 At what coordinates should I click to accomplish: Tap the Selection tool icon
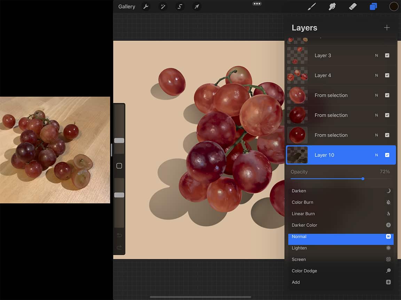(180, 7)
